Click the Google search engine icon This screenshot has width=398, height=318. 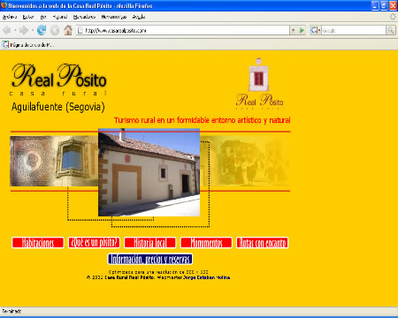click(314, 30)
